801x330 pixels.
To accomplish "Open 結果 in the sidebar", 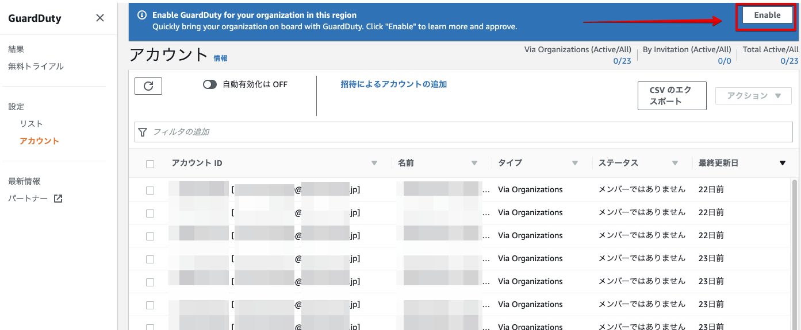I will point(16,49).
